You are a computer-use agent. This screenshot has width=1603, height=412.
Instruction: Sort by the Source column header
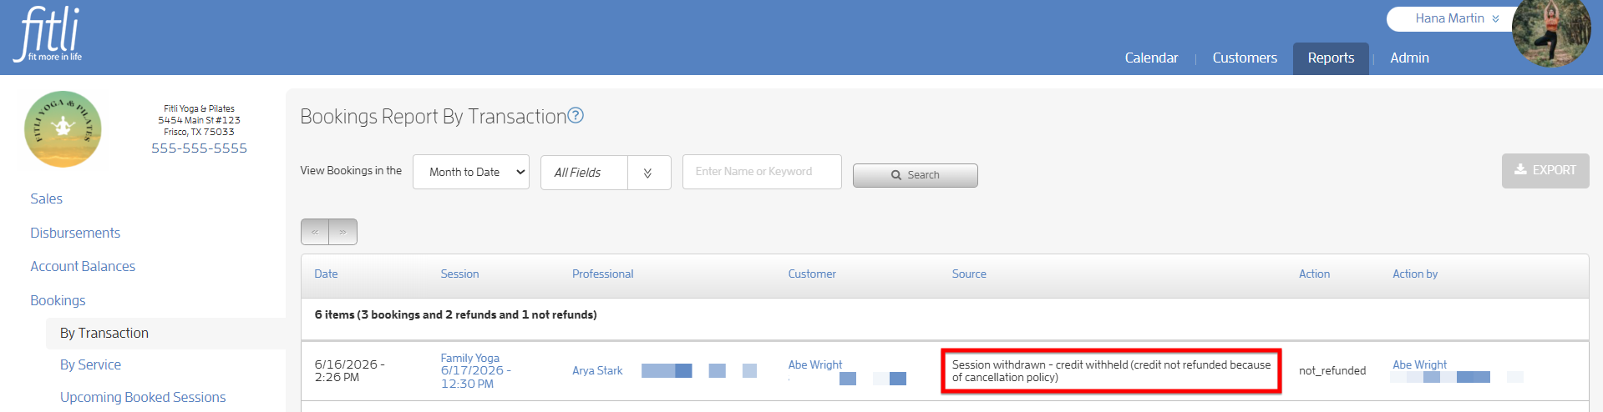click(969, 274)
